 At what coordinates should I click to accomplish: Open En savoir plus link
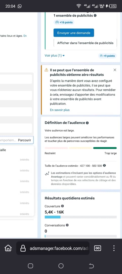[59, 110]
